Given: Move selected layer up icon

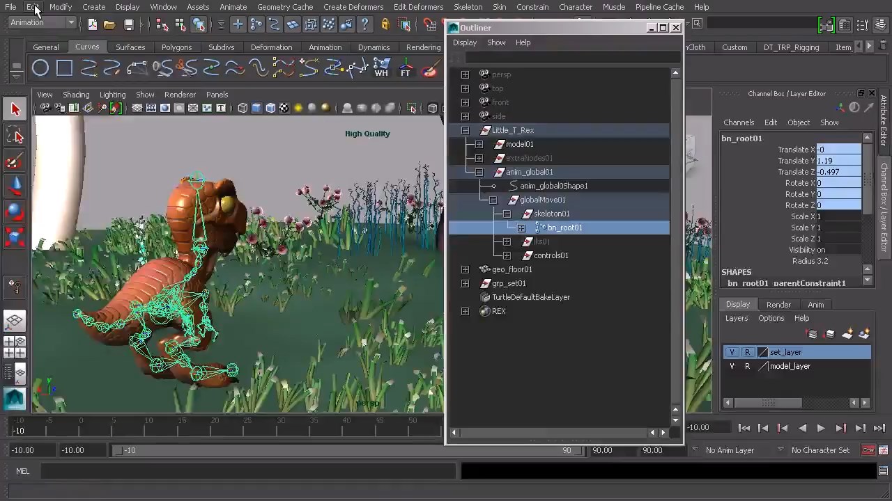Looking at the screenshot, I should [x=813, y=335].
